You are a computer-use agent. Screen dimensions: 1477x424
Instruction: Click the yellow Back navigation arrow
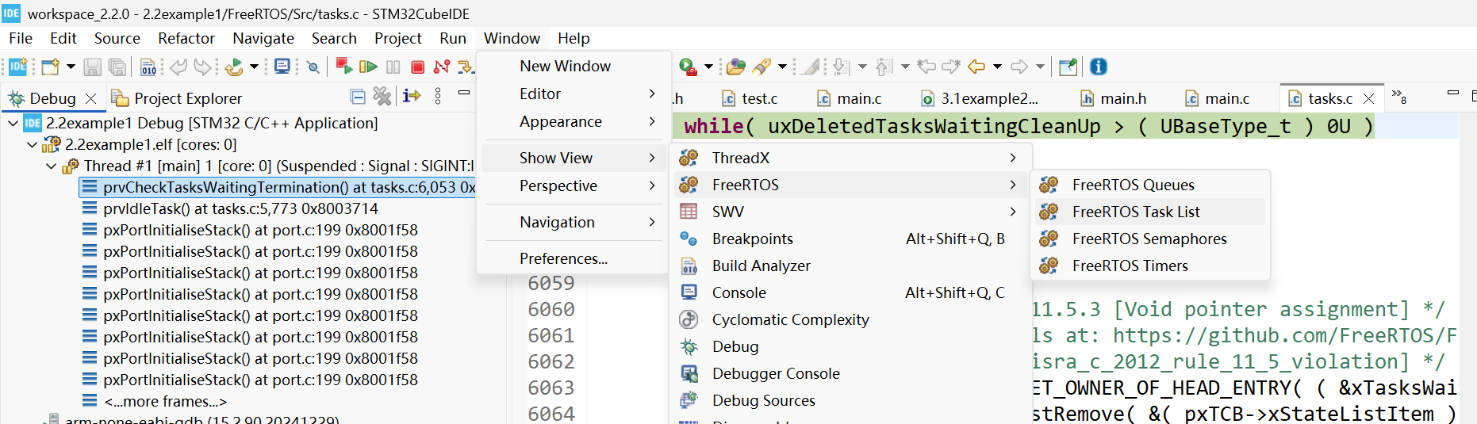[x=976, y=67]
